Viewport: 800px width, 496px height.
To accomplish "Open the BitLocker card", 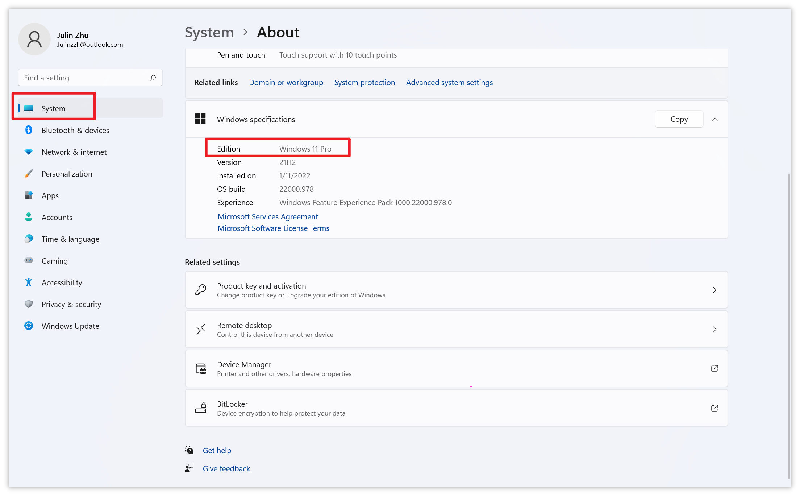I will [x=456, y=408].
